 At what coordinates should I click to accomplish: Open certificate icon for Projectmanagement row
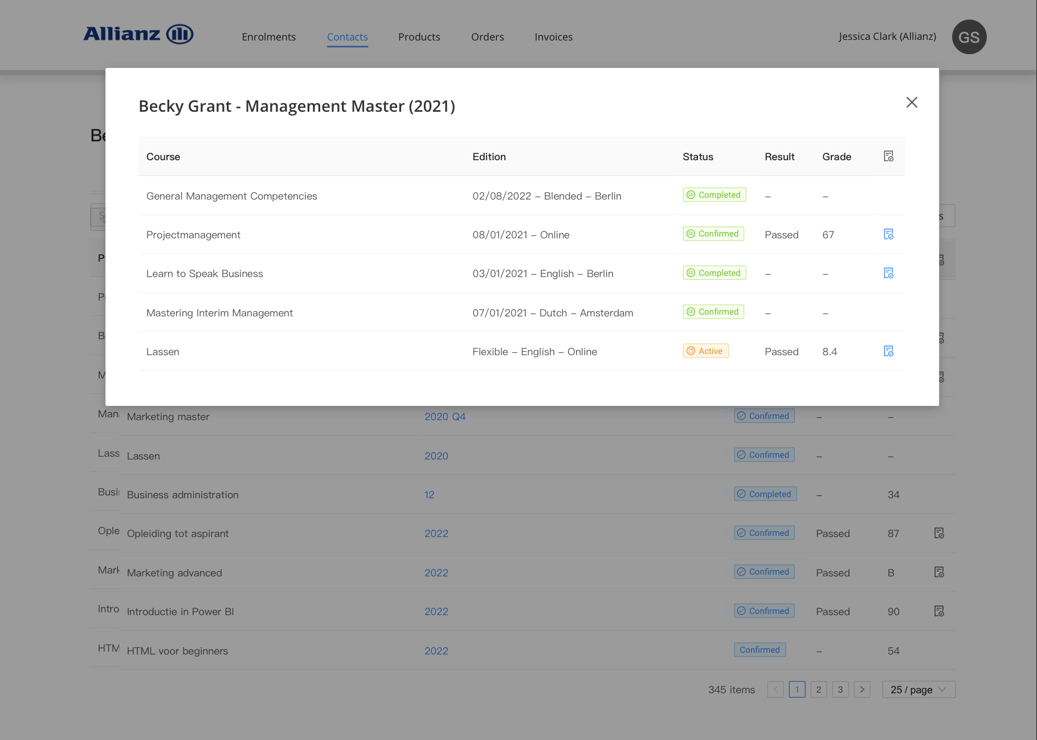[x=888, y=234]
